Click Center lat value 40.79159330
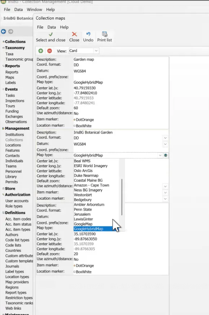Image resolution: width=209 pixels, height=315 pixels. click(x=84, y=88)
